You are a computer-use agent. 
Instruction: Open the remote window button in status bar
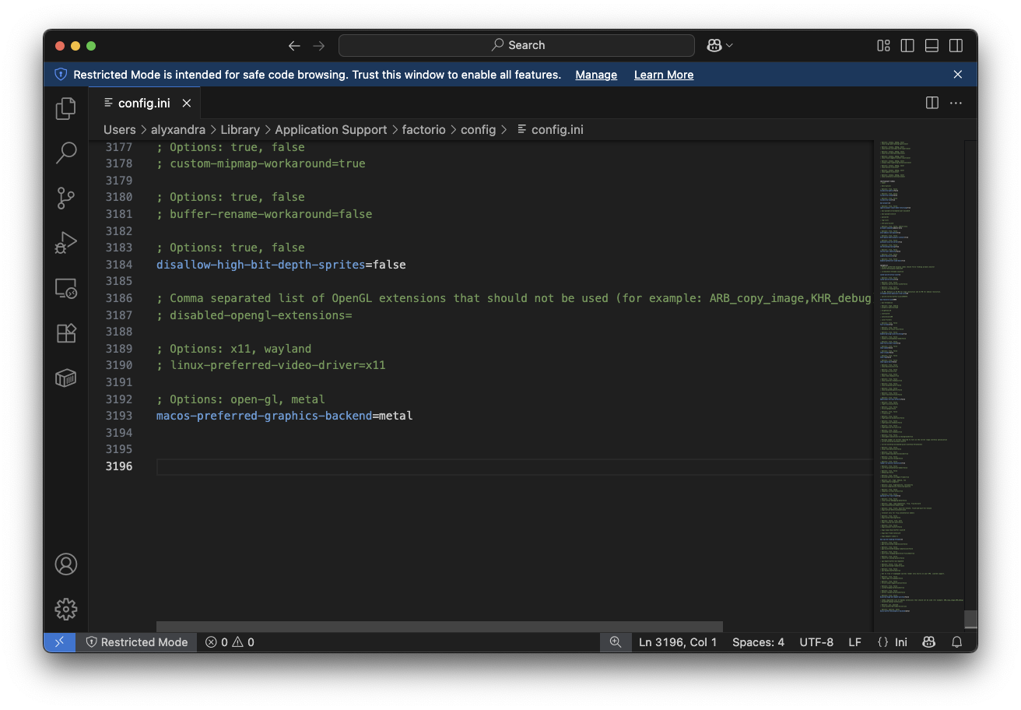point(59,642)
